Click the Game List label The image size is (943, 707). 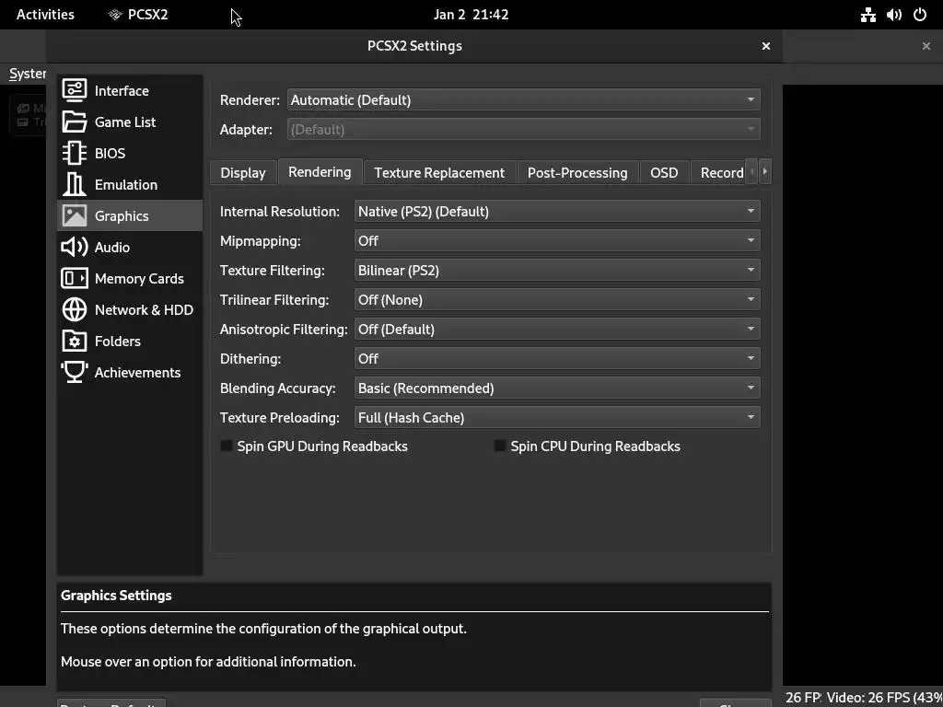[125, 122]
